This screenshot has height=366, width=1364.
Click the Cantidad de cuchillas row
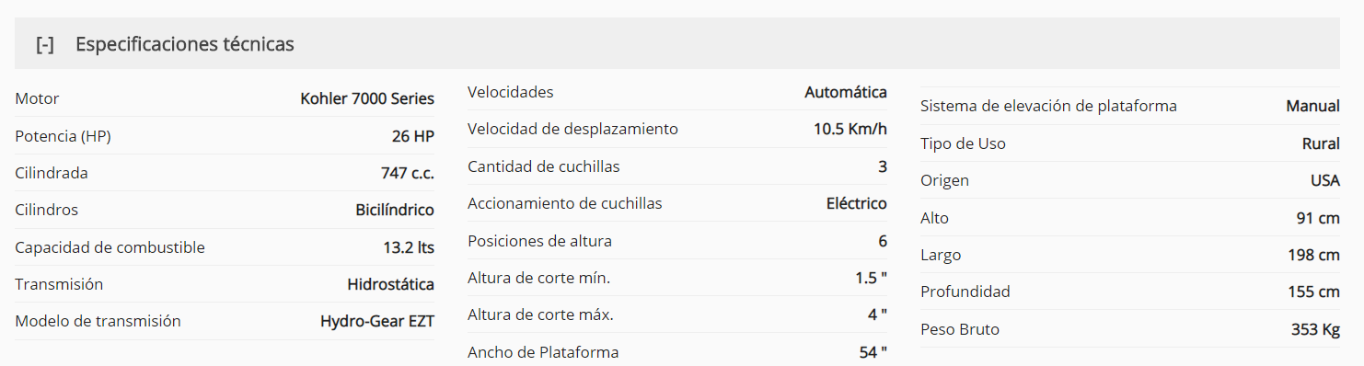click(677, 166)
